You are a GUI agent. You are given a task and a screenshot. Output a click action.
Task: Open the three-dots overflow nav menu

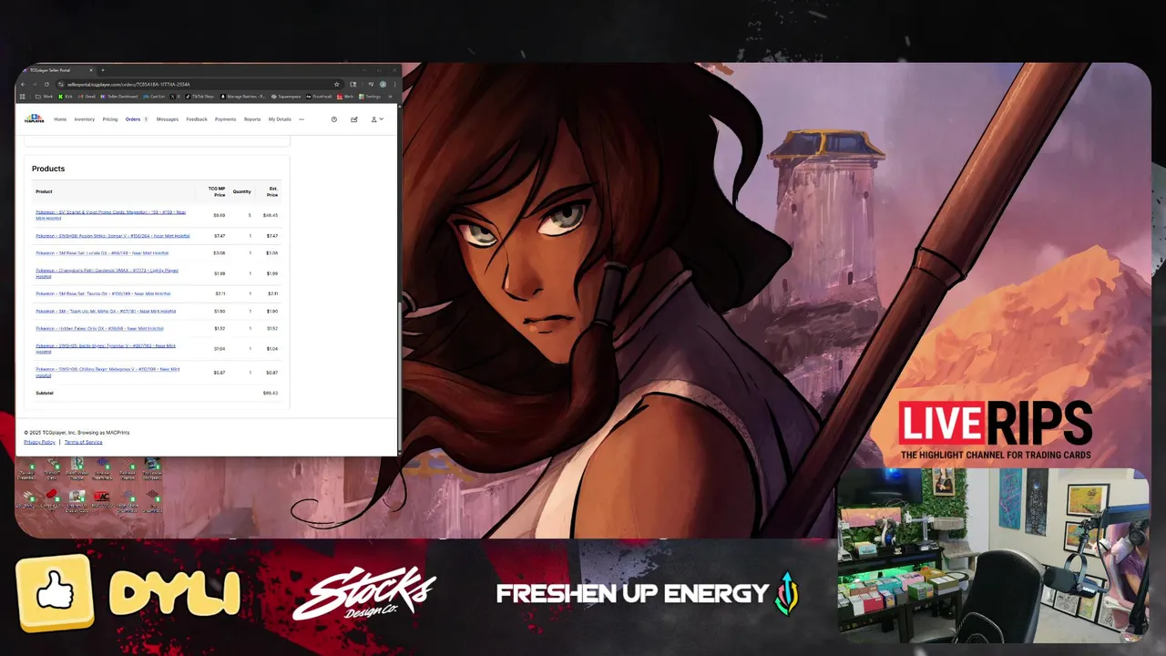(x=302, y=119)
